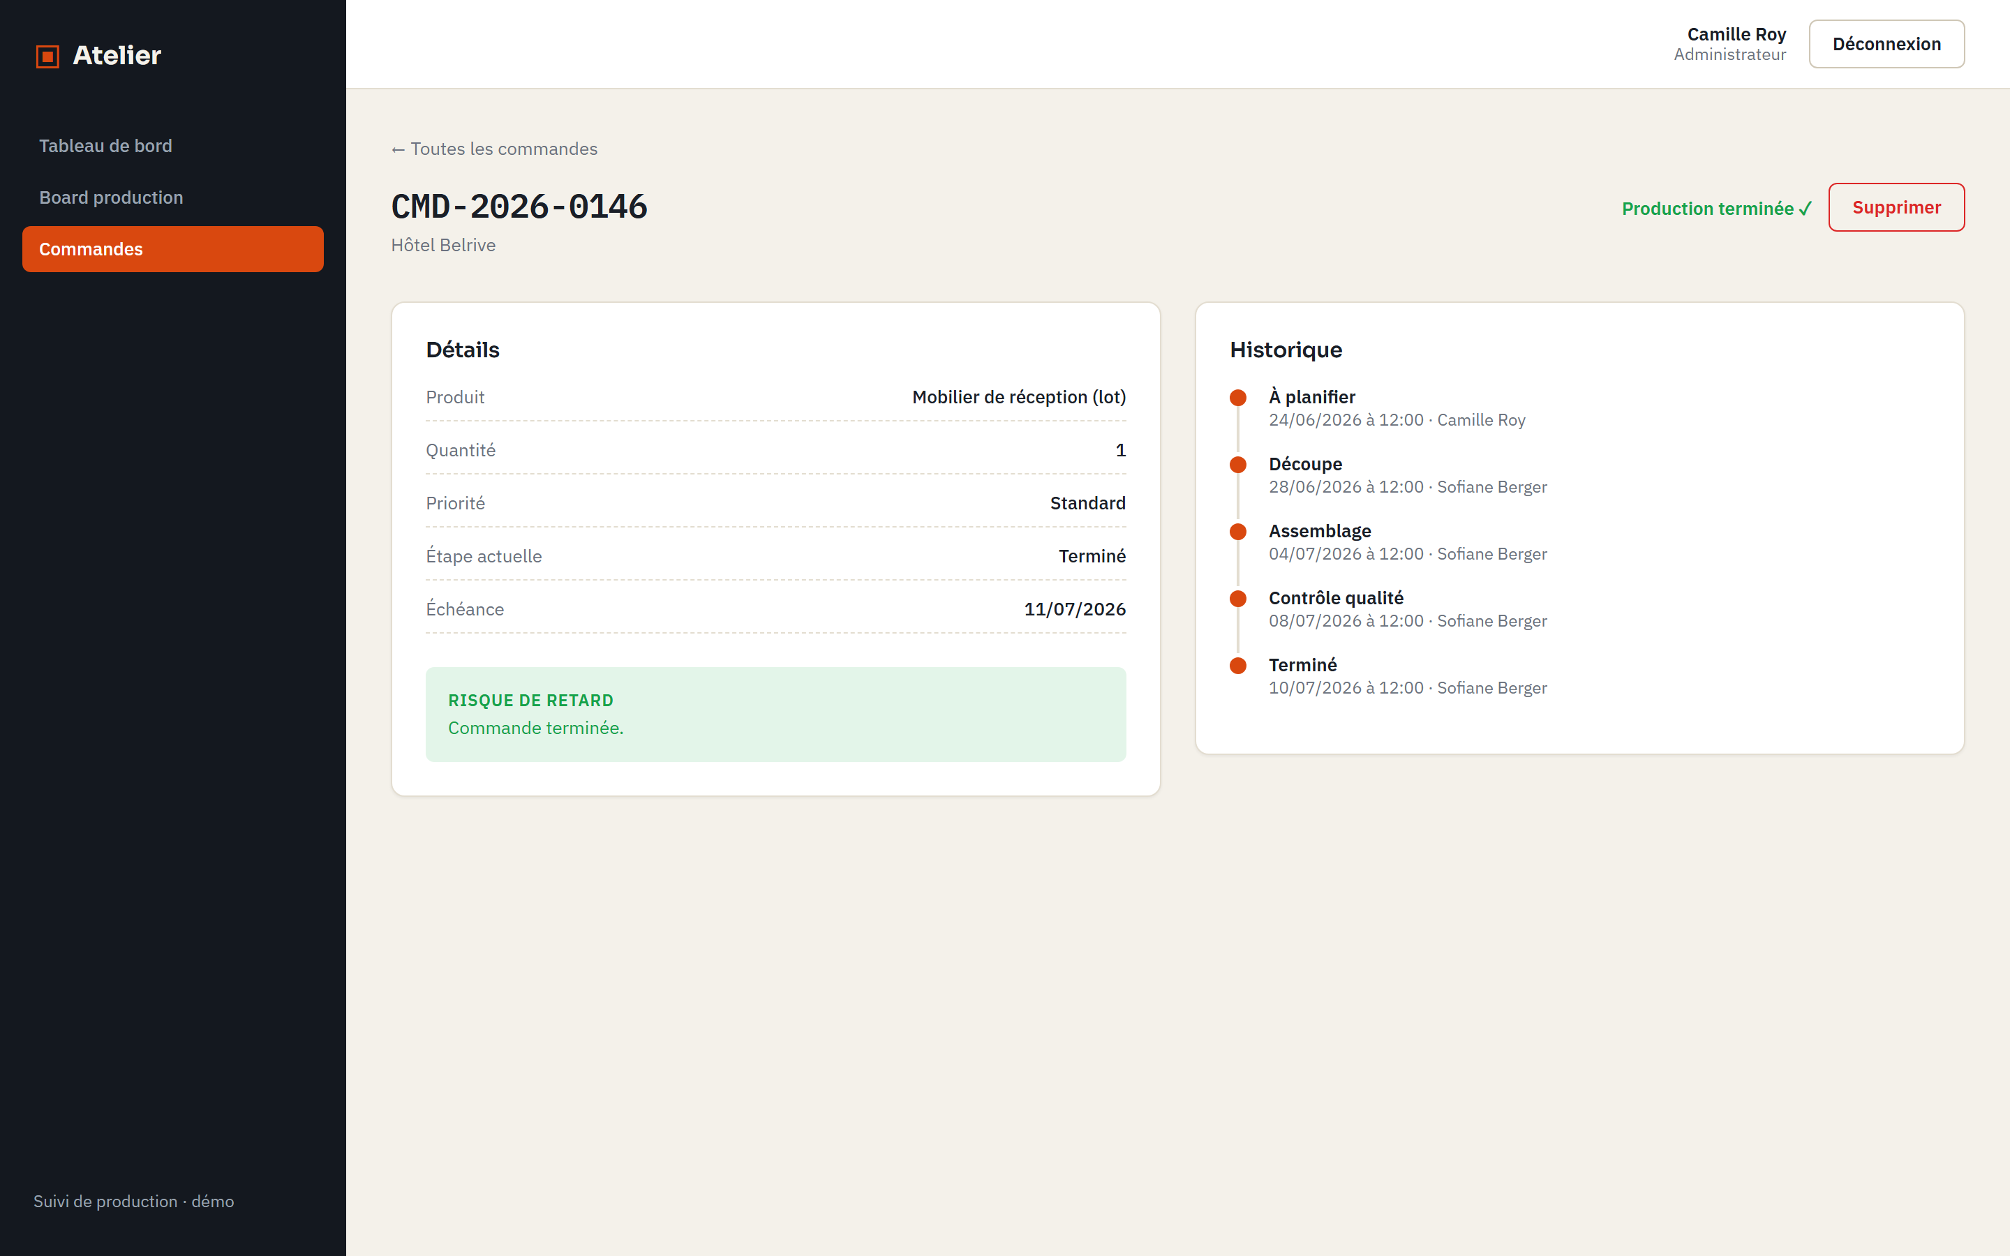Click the Atelier logo icon
The image size is (2010, 1256).
tap(47, 56)
